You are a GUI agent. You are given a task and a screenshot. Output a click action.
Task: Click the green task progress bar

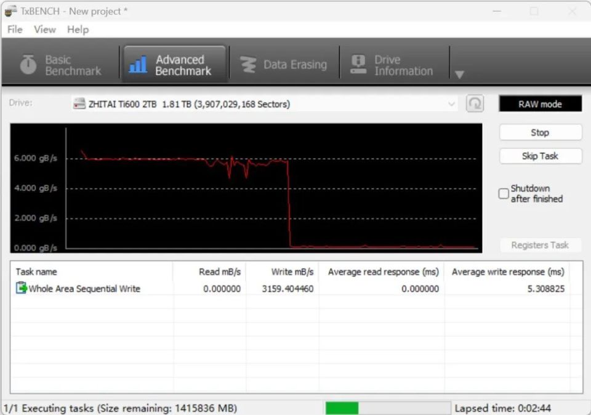pyautogui.click(x=388, y=408)
